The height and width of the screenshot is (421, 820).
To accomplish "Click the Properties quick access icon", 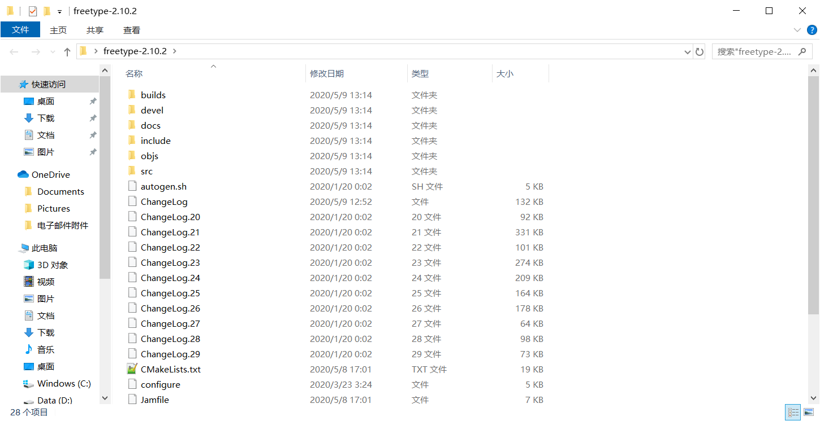I will [x=33, y=11].
